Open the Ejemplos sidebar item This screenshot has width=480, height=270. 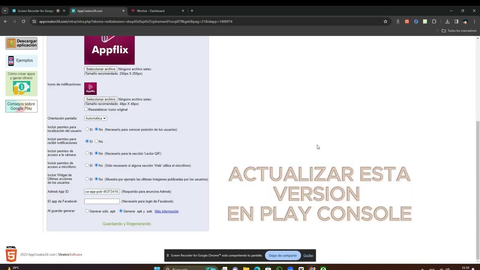21,60
